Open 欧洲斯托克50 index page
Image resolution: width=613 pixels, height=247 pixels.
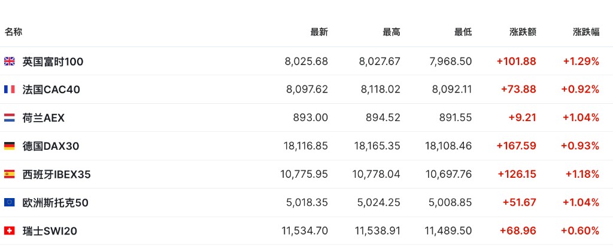point(55,203)
